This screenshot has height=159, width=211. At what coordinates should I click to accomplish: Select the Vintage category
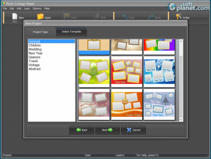[51, 65]
